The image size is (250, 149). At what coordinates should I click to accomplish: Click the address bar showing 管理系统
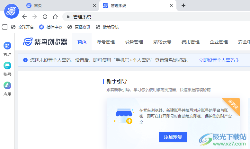click(x=156, y=17)
